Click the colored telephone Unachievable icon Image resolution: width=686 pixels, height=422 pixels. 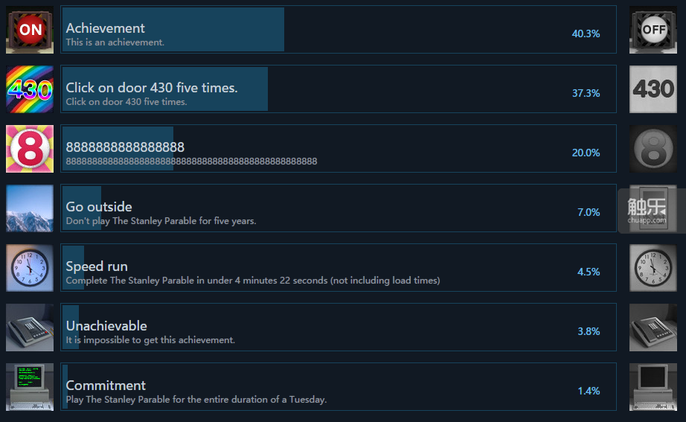click(x=30, y=327)
